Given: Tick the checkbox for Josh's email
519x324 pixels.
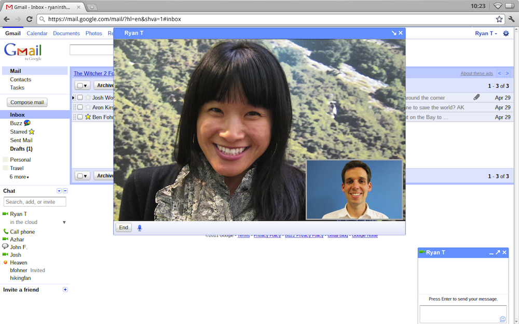Looking at the screenshot, I should tap(80, 98).
